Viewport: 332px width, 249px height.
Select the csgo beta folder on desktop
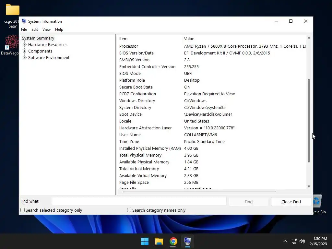pyautogui.click(x=12, y=16)
